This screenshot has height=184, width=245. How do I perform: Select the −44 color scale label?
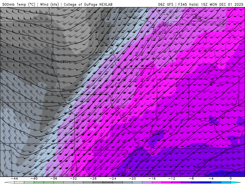point(14,178)
